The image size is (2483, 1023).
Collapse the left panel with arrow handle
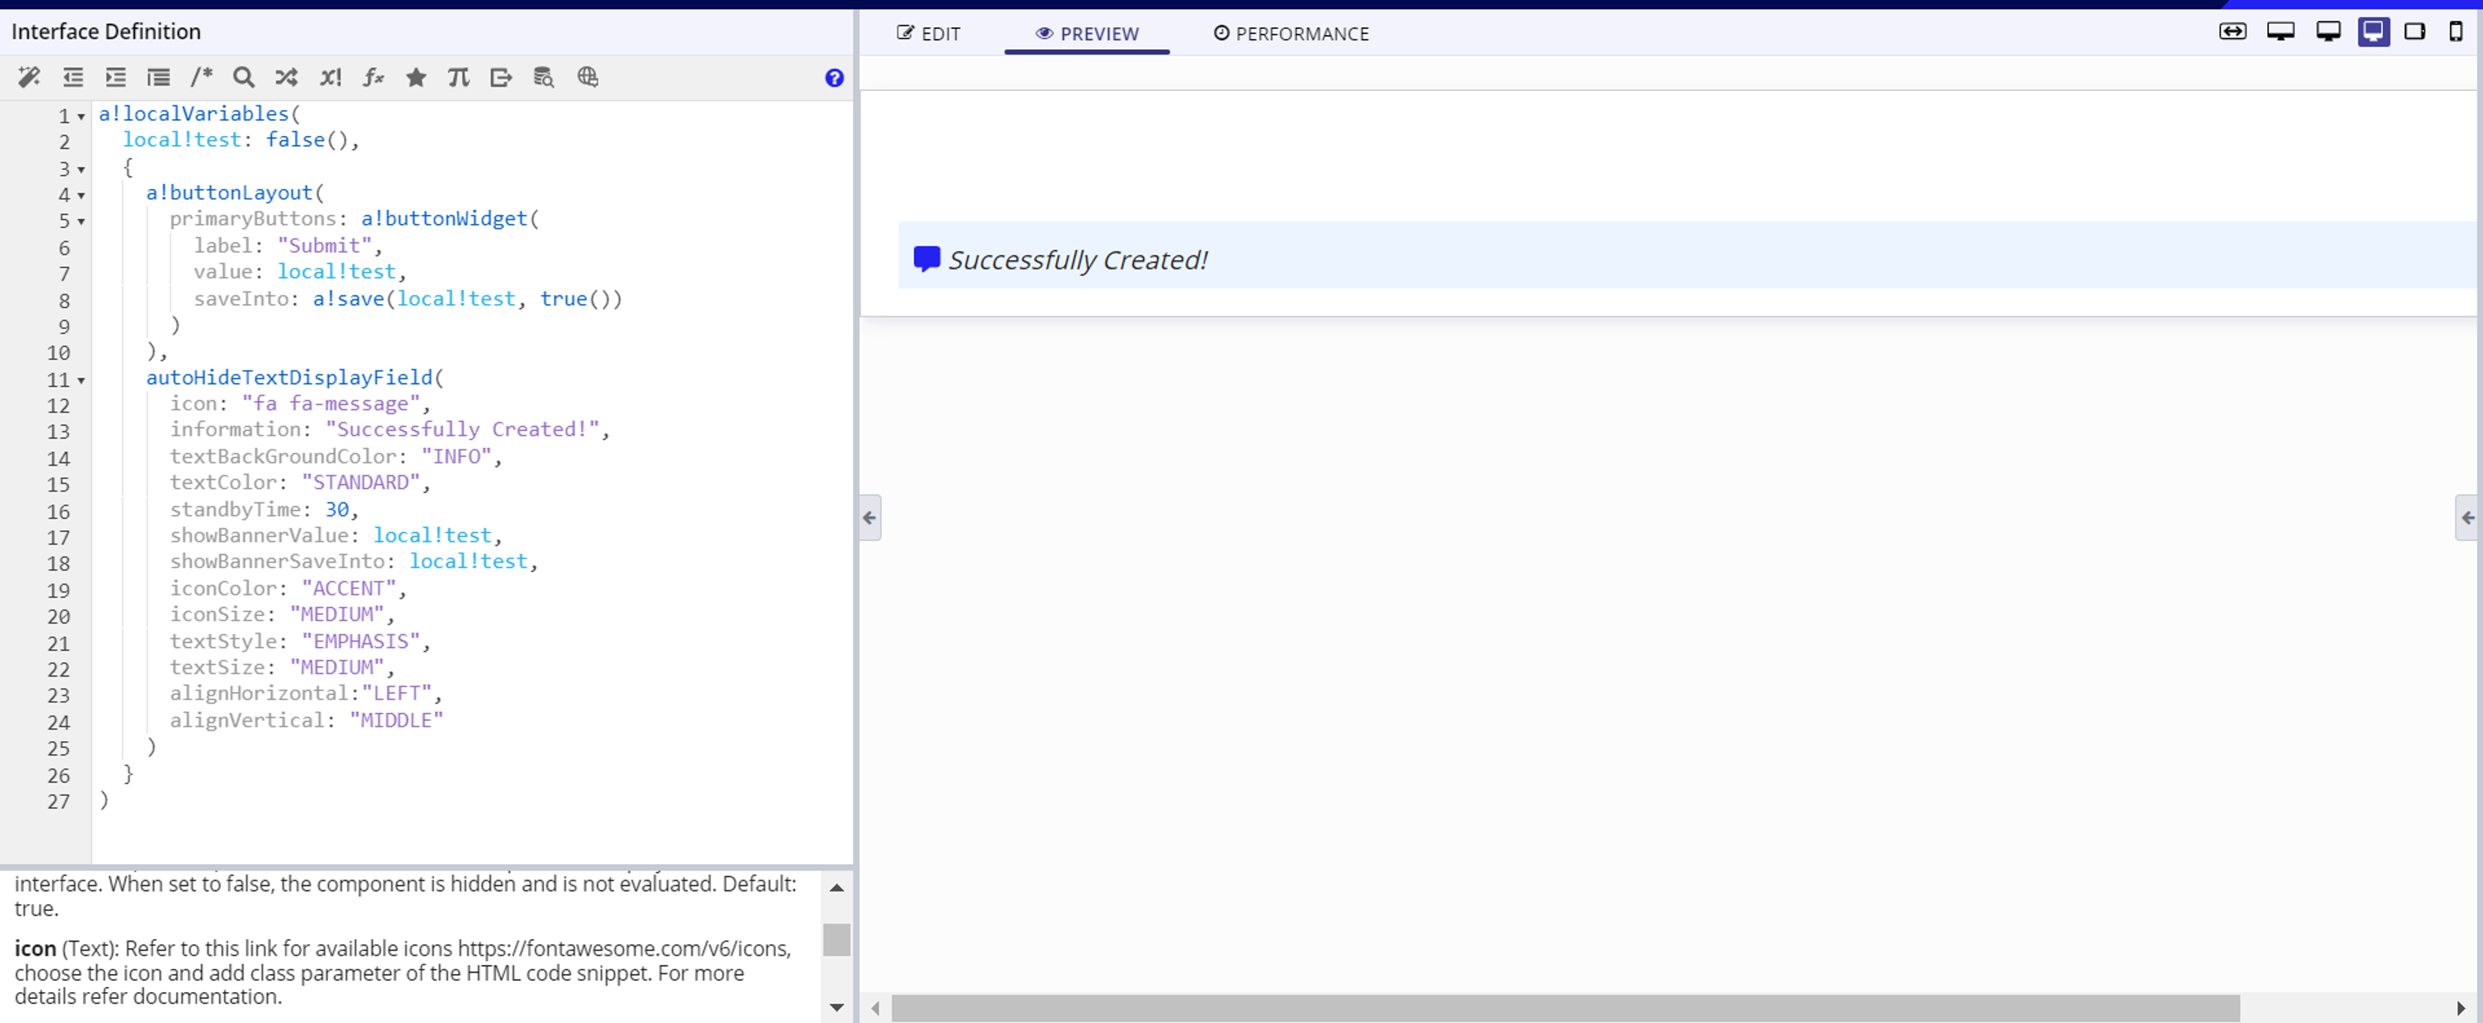tap(870, 517)
